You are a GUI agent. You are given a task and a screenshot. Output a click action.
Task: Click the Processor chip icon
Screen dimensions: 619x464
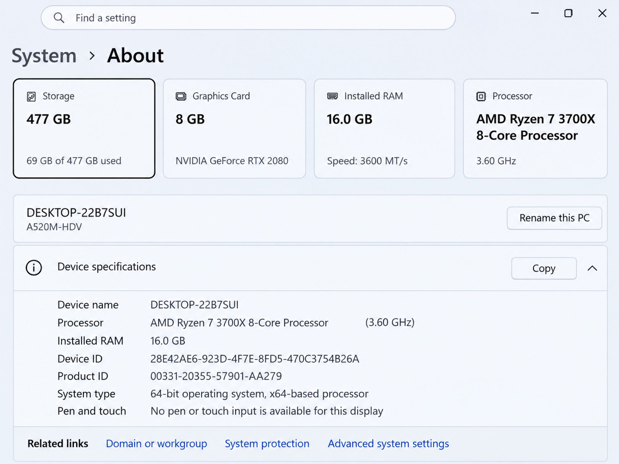pyautogui.click(x=481, y=96)
